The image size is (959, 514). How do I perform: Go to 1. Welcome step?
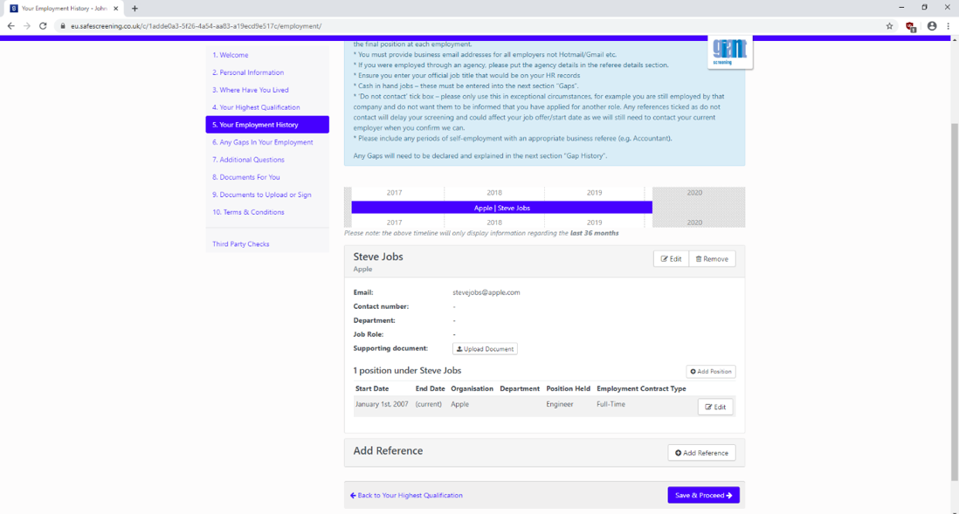click(230, 55)
